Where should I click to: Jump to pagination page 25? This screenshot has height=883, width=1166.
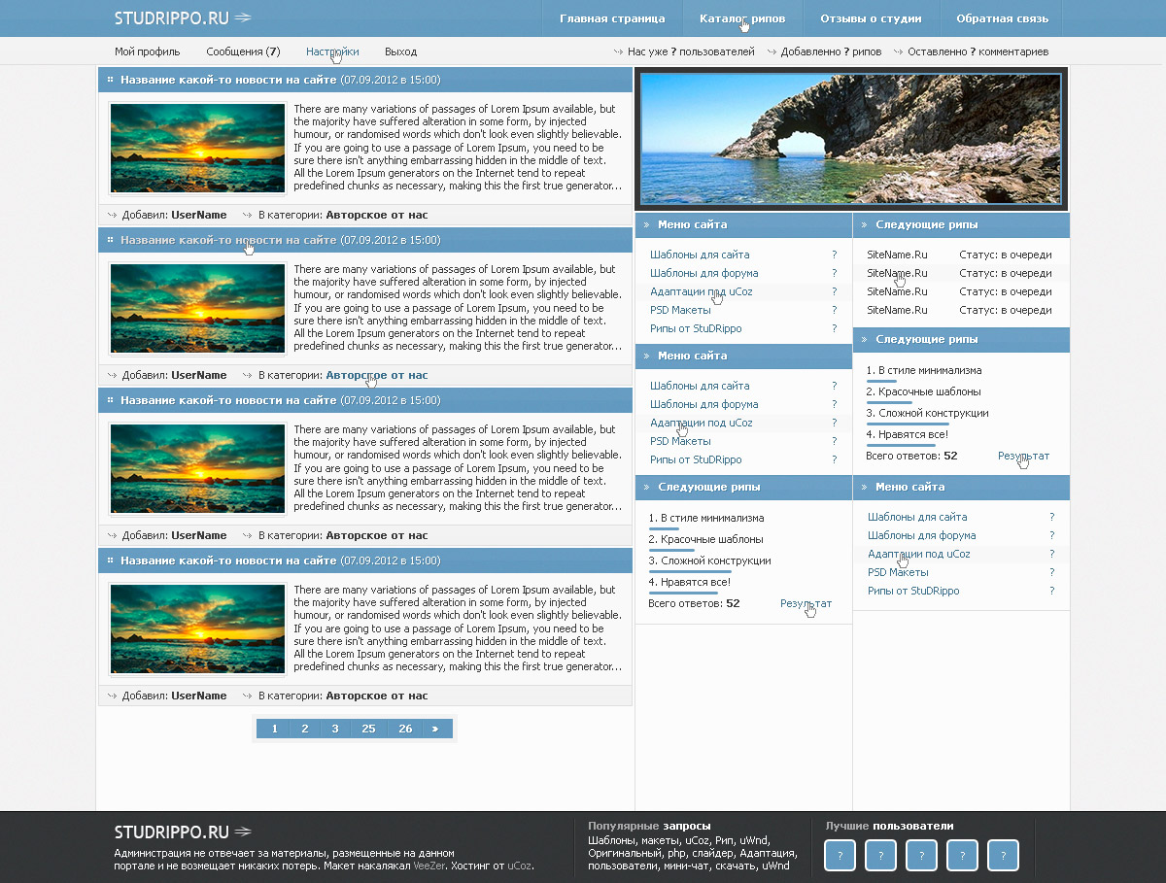pos(368,729)
